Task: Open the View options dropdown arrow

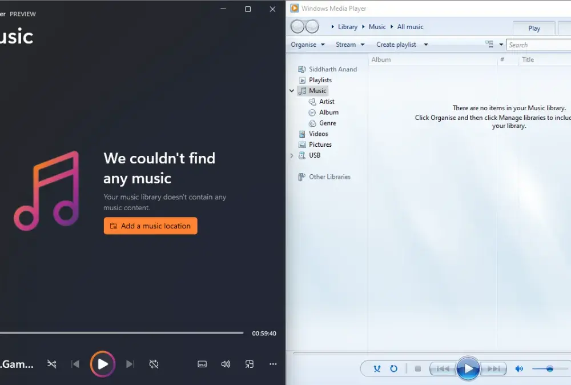Action: pos(501,45)
